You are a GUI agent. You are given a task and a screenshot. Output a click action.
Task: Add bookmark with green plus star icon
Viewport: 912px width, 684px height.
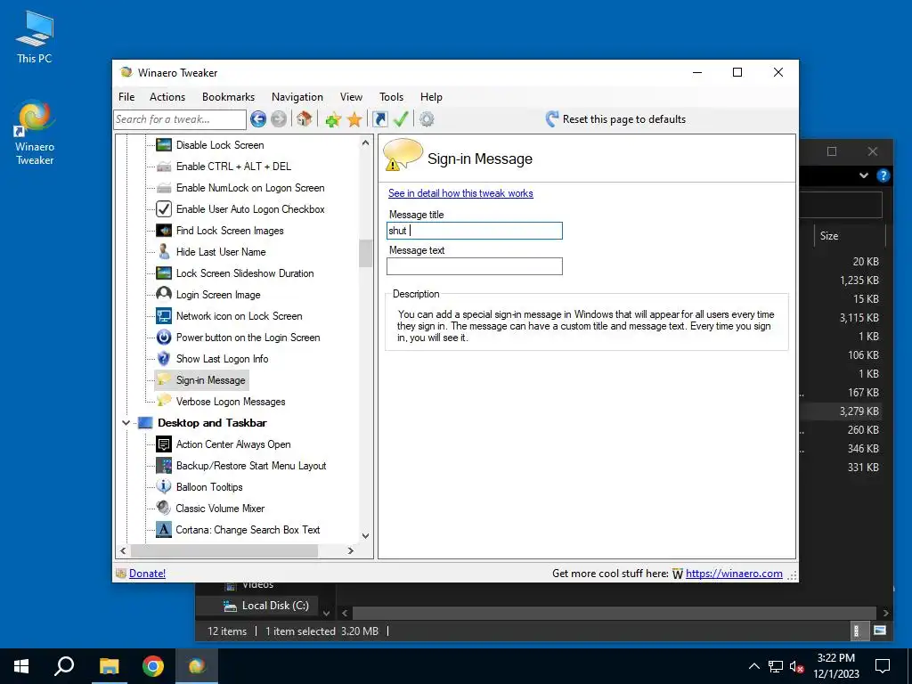pos(333,120)
